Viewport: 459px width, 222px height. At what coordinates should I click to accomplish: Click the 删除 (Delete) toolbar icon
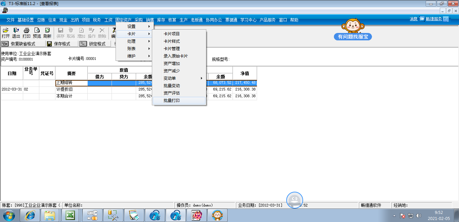tap(102, 33)
